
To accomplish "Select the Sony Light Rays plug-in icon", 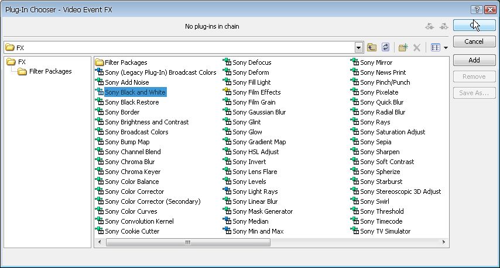I will pyautogui.click(x=227, y=192).
